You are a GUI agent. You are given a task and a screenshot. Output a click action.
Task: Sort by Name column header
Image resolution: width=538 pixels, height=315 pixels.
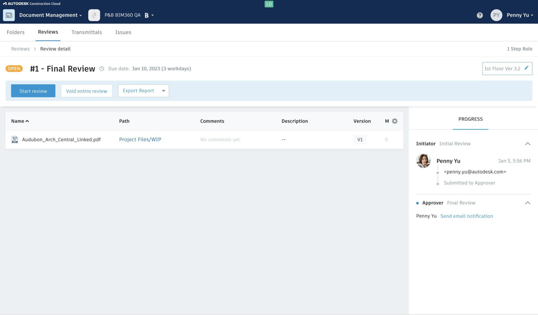pyautogui.click(x=18, y=121)
